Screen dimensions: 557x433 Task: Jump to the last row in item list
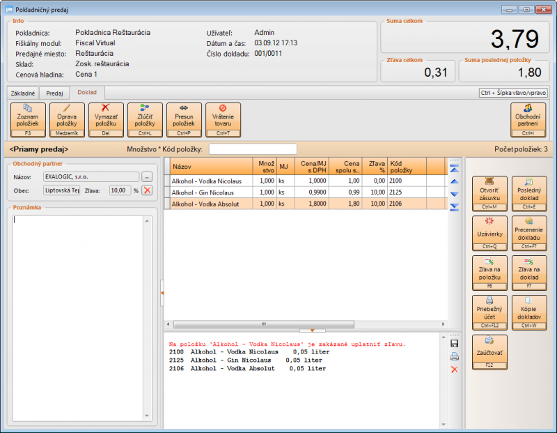click(x=455, y=207)
